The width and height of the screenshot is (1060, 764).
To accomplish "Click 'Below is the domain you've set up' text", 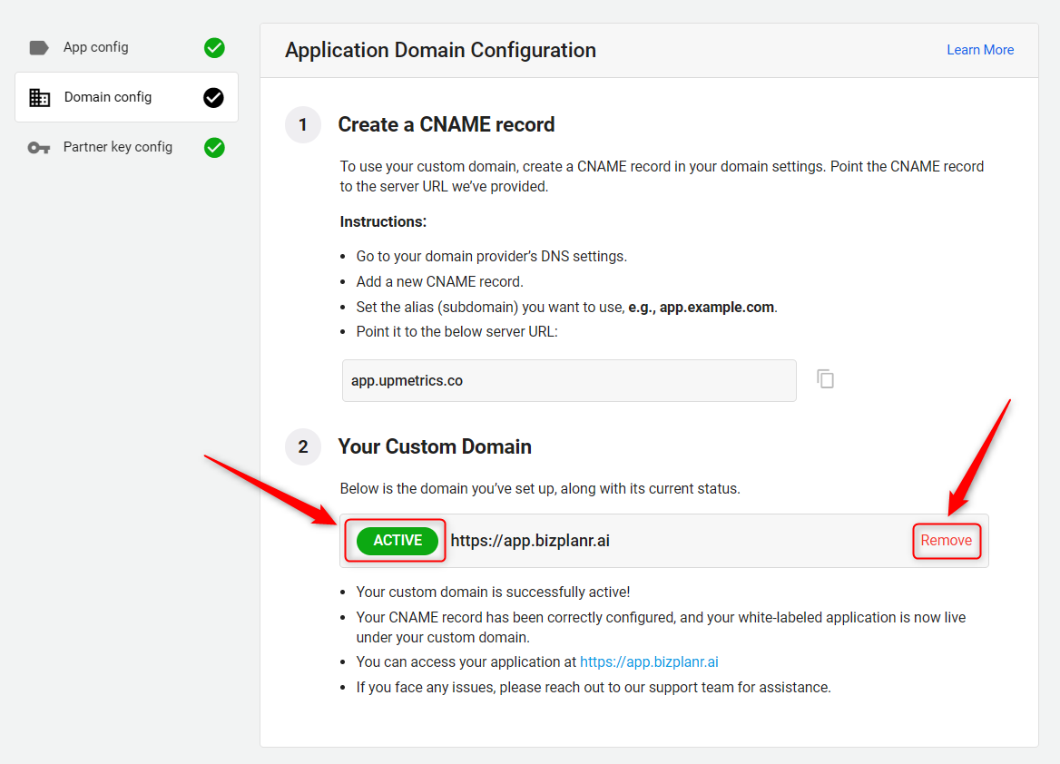I will [x=540, y=489].
